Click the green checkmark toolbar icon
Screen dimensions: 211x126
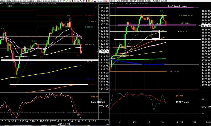click(x=64, y=1)
